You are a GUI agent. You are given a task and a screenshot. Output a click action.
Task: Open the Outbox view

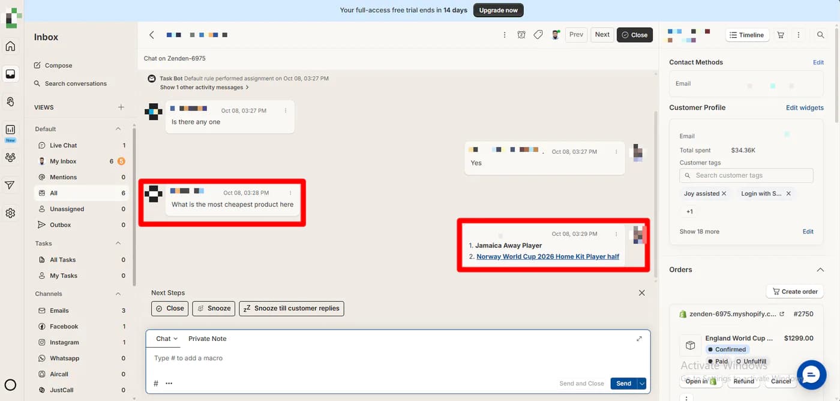82,225
